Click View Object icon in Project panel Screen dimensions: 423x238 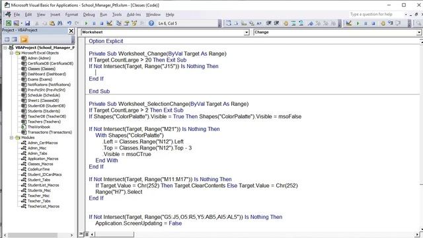click(15, 40)
